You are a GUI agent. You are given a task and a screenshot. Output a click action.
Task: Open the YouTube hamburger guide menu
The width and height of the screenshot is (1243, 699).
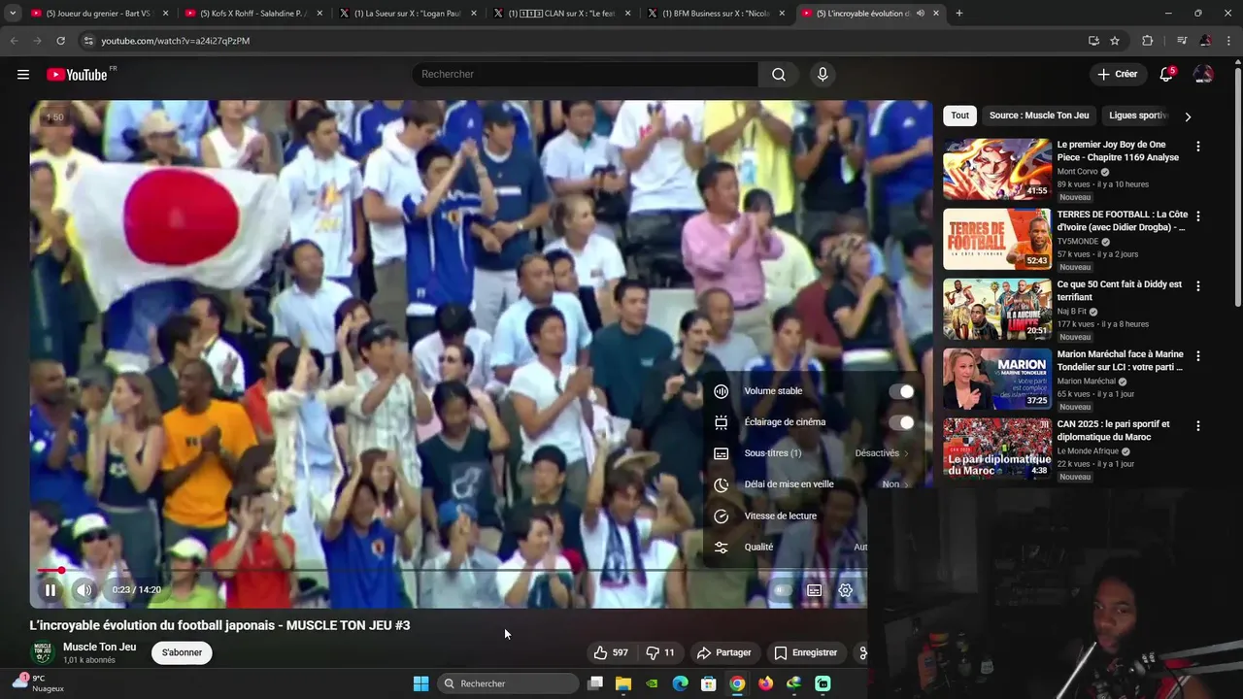pyautogui.click(x=23, y=75)
